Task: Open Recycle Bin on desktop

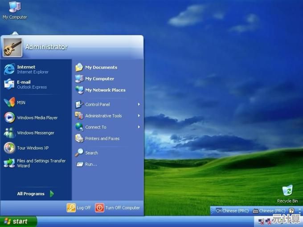Action: click(x=287, y=191)
